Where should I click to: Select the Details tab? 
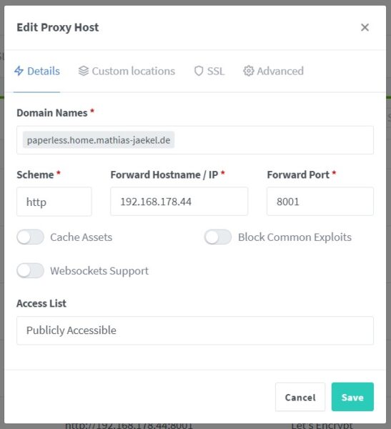[x=37, y=71]
